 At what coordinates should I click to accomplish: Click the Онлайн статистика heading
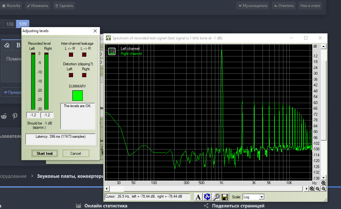pos(106,206)
